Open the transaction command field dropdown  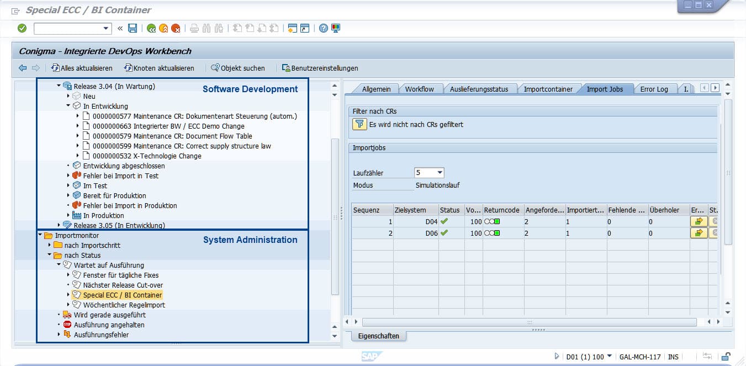click(107, 28)
